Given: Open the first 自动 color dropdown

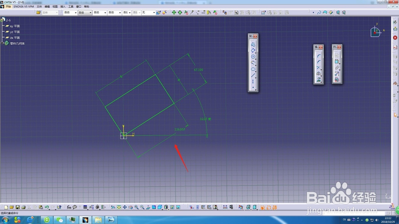Looking at the screenshot, I should click(x=70, y=12).
